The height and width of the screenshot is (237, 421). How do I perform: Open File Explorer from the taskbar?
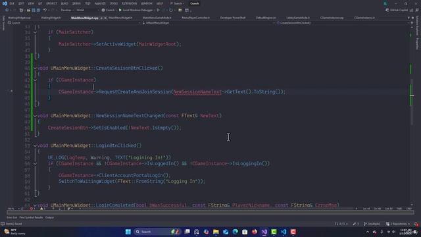216,232
